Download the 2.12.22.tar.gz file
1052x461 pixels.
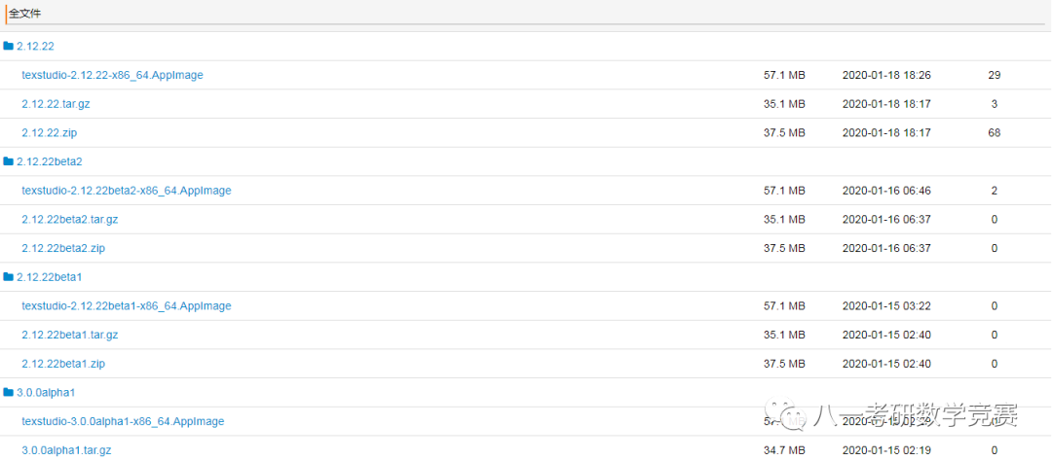tap(56, 104)
